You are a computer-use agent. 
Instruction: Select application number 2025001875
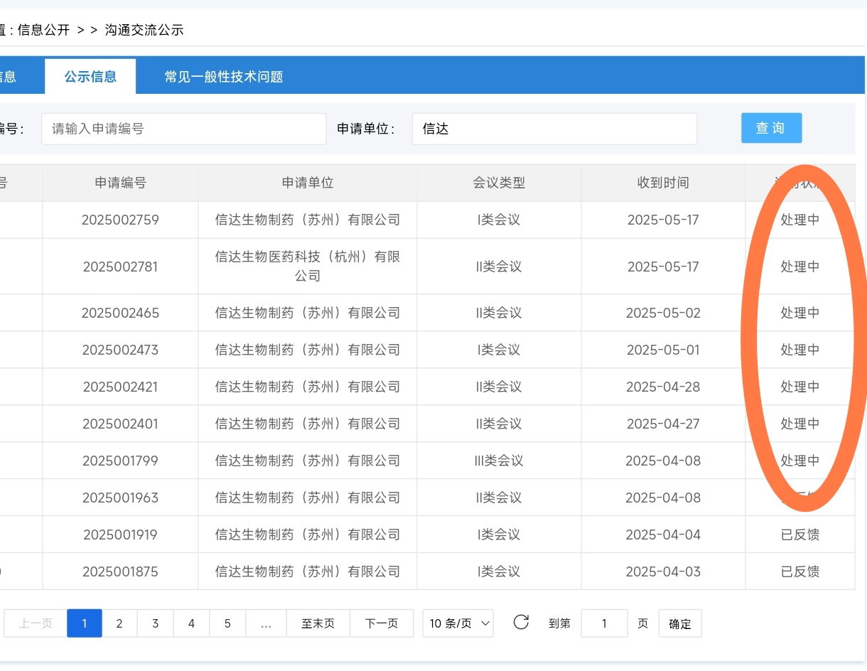(120, 571)
